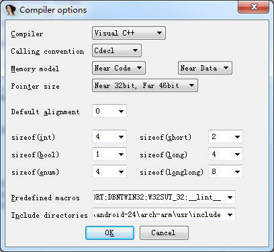Click the Cancel button
The image size is (274, 252).
[x=164, y=233]
